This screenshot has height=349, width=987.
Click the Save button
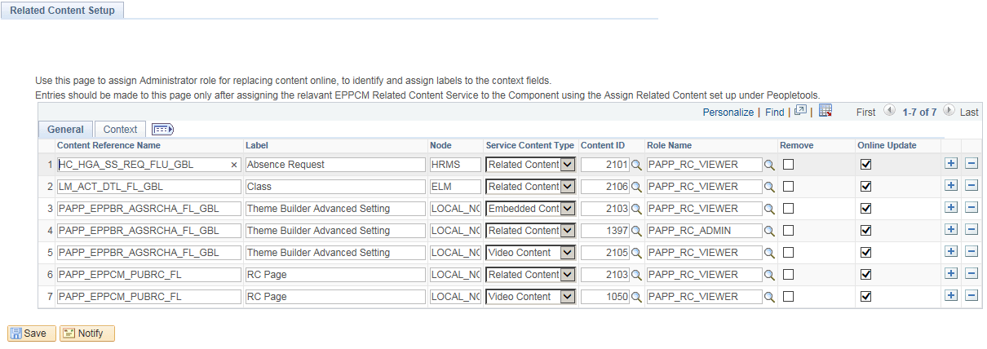[32, 333]
